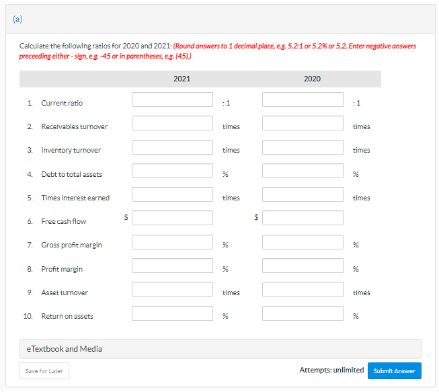This screenshot has width=439, height=392.
Task: Click the 'Current ratio' row label
Action: (62, 103)
